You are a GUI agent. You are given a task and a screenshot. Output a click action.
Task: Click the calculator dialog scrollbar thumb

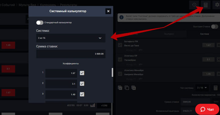tap(112, 72)
